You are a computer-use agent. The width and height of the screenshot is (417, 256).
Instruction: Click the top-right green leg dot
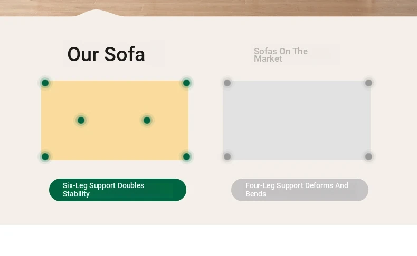186,83
